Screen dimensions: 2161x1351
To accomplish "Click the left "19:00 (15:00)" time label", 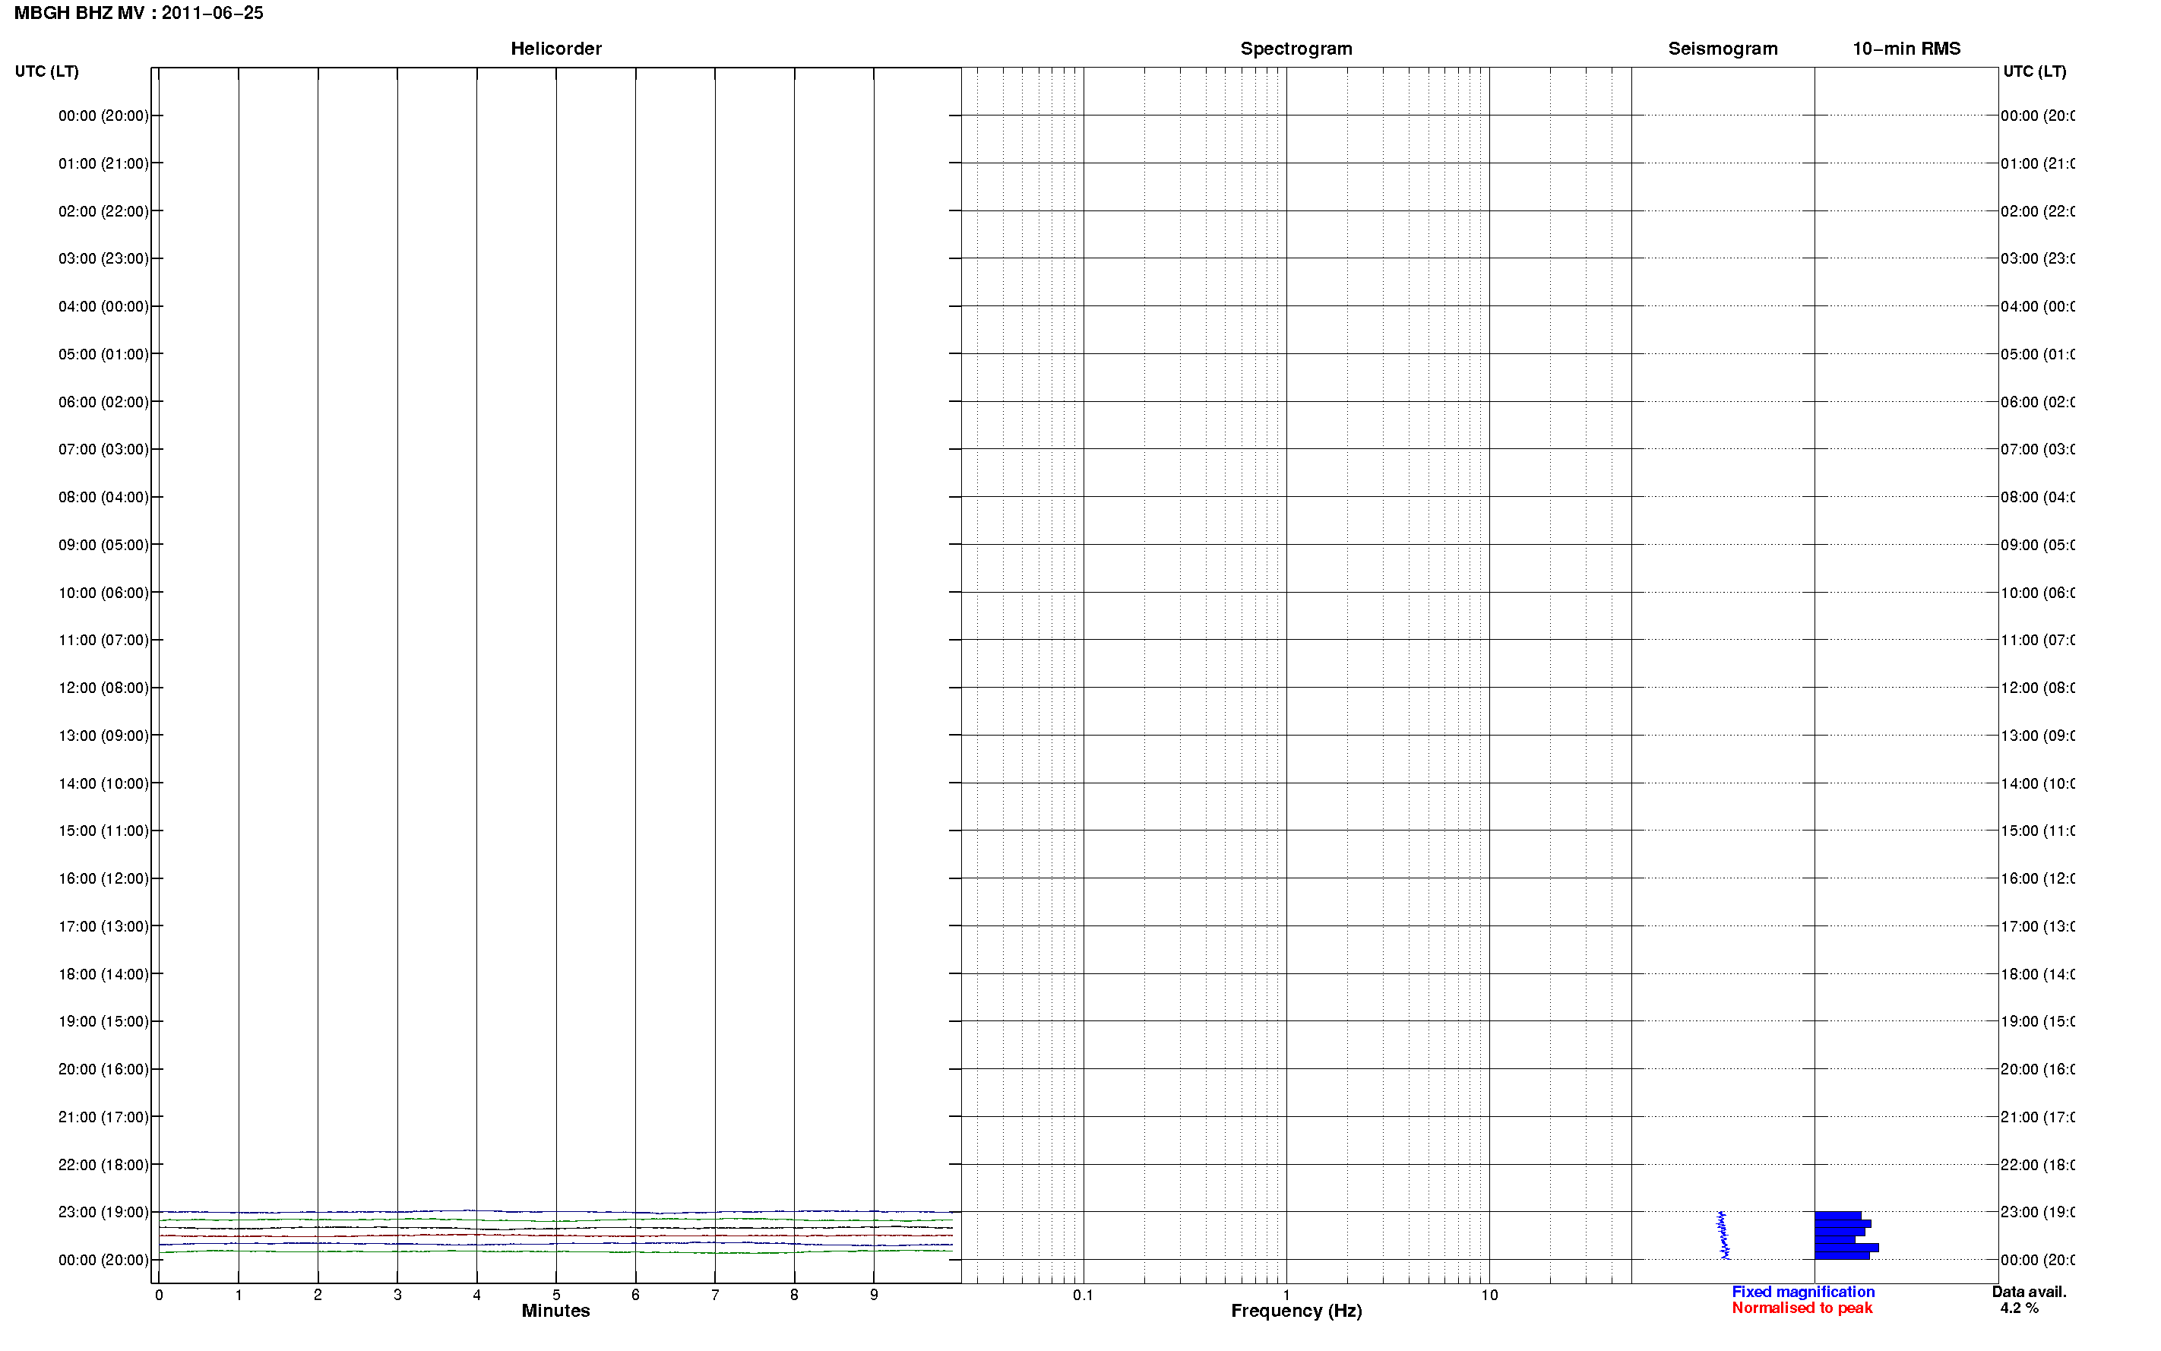I will pyautogui.click(x=103, y=1022).
